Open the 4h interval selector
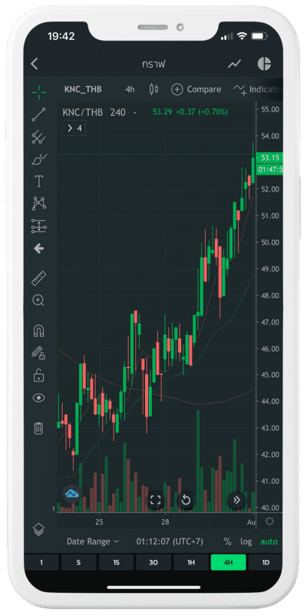 click(x=130, y=89)
